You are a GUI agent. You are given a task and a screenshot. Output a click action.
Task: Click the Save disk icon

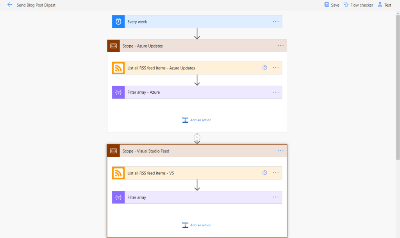327,5
